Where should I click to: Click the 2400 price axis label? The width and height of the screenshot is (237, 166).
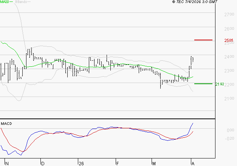[x=229, y=57]
